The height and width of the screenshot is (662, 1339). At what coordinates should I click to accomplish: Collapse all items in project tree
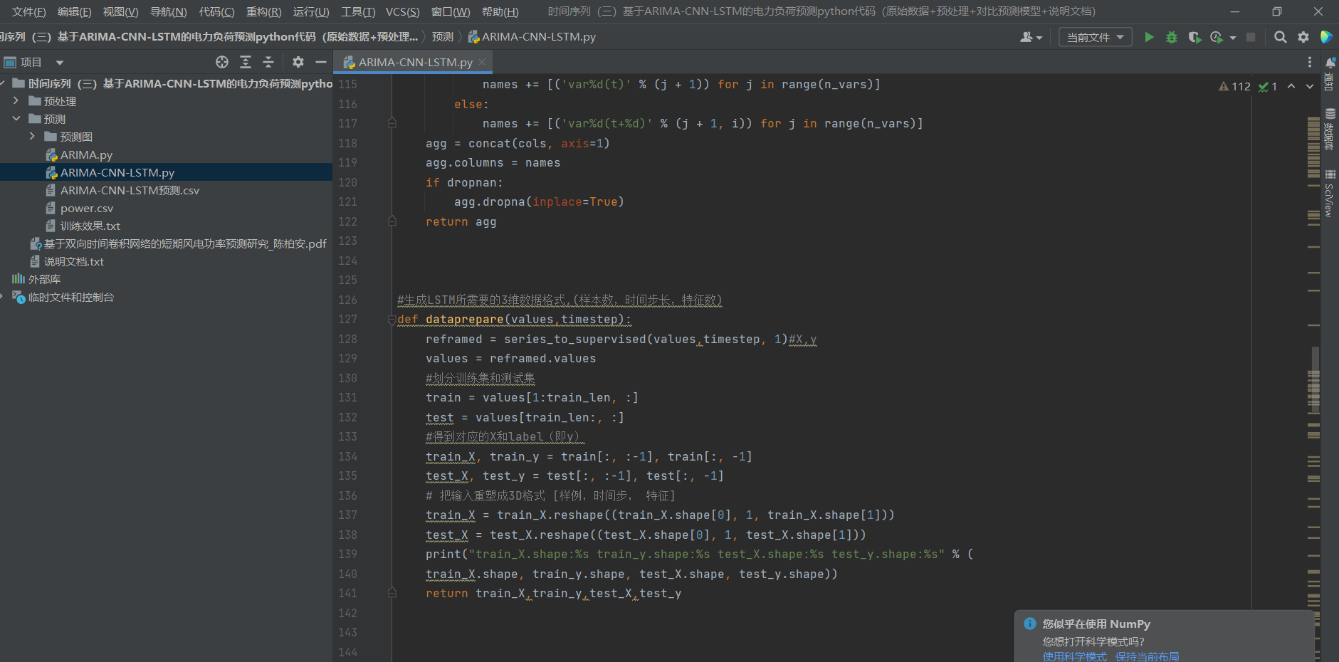[268, 62]
